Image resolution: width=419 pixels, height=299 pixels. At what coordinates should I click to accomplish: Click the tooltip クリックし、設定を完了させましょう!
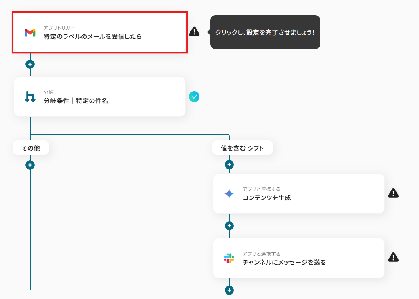click(x=265, y=32)
